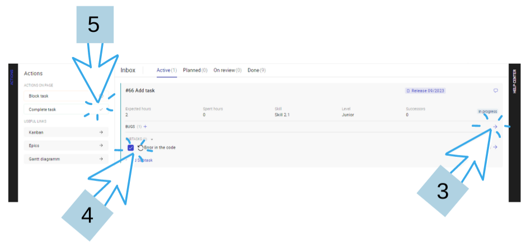The width and height of the screenshot is (526, 243).
Task: Click the arrow icon on the subtask row
Action: [495, 147]
